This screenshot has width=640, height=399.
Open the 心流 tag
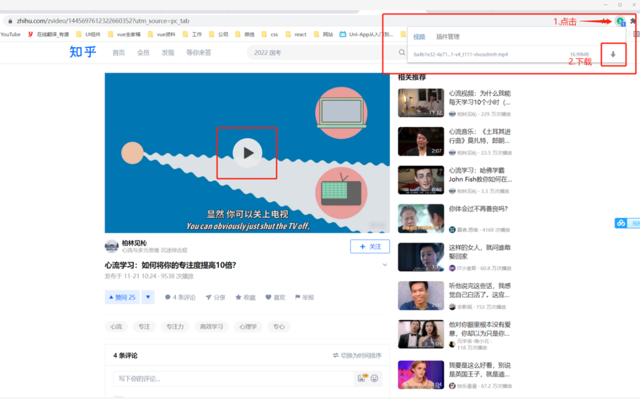coord(116,326)
